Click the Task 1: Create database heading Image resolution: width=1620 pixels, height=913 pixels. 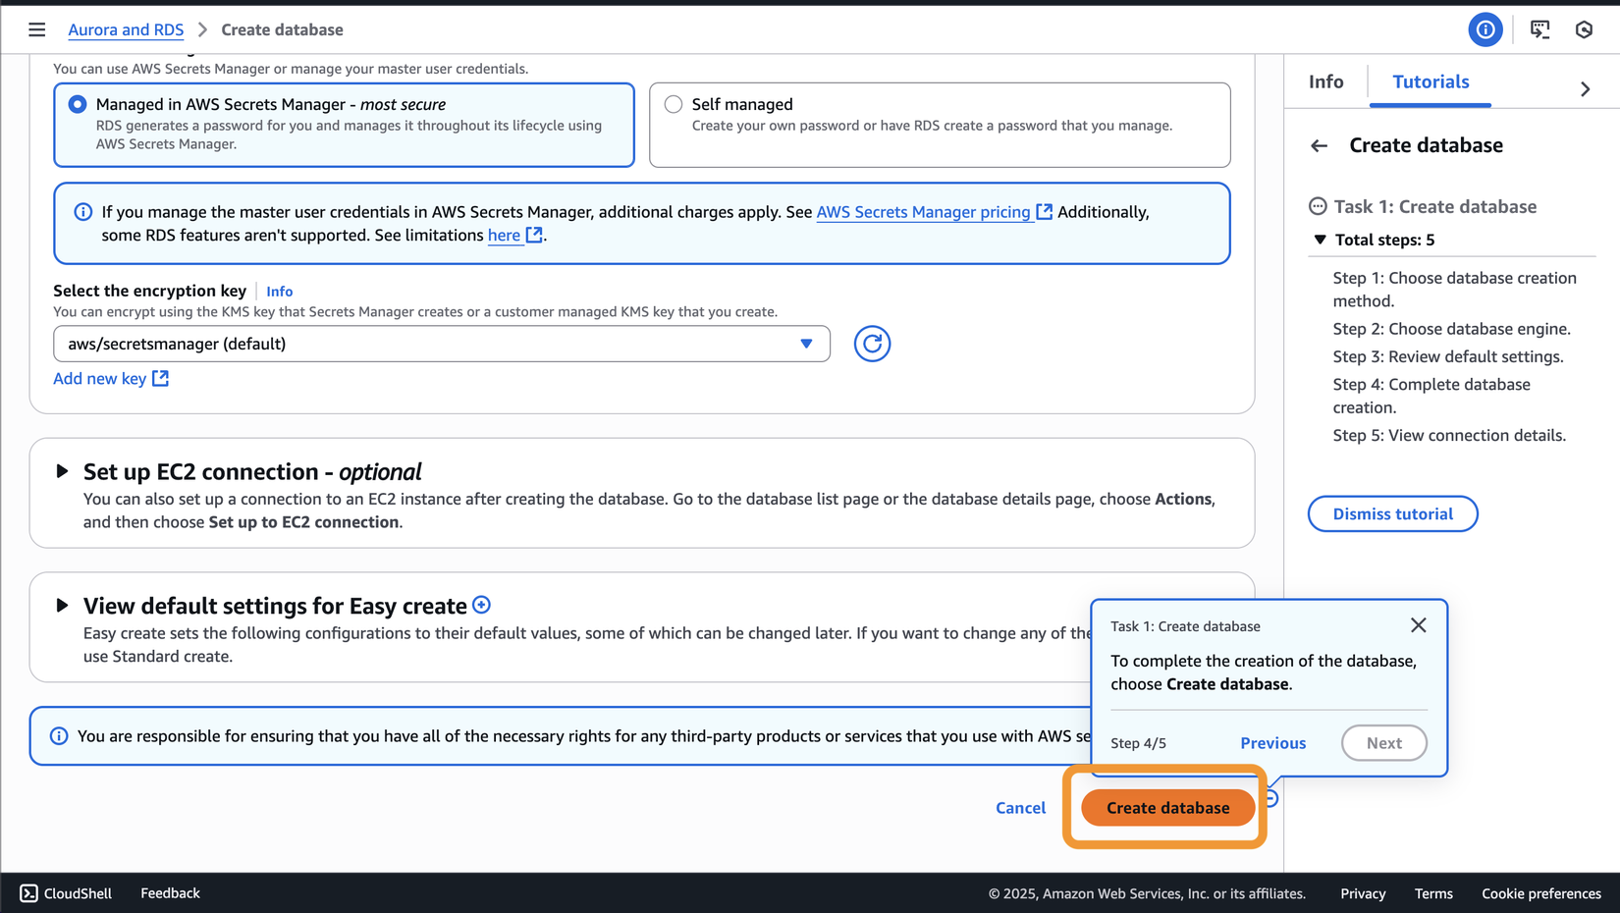[1434, 206]
